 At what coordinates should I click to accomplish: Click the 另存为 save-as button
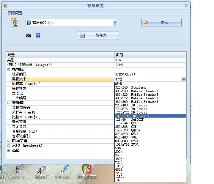pos(98,35)
